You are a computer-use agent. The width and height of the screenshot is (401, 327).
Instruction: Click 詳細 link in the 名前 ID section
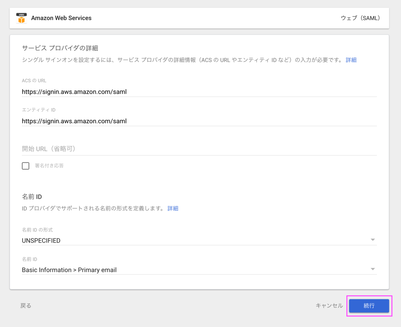173,208
